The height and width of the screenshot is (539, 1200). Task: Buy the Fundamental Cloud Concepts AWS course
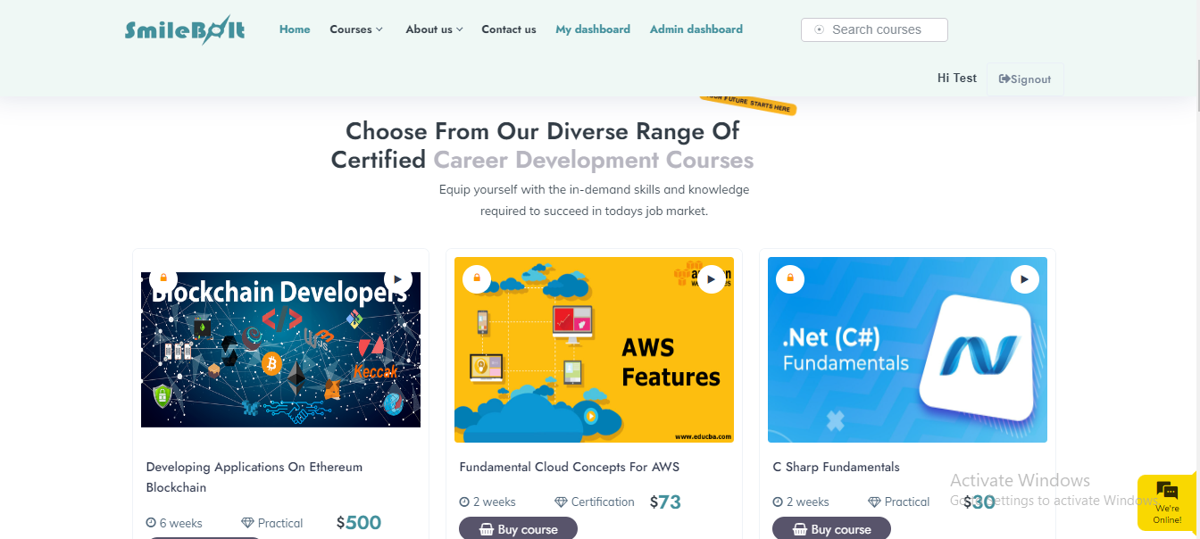(x=518, y=529)
